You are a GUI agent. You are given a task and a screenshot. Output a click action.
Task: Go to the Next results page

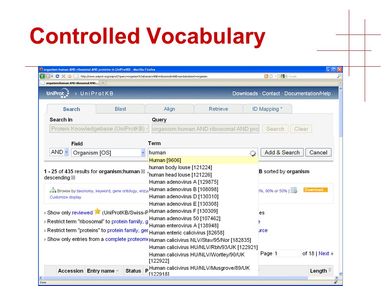[324, 253]
